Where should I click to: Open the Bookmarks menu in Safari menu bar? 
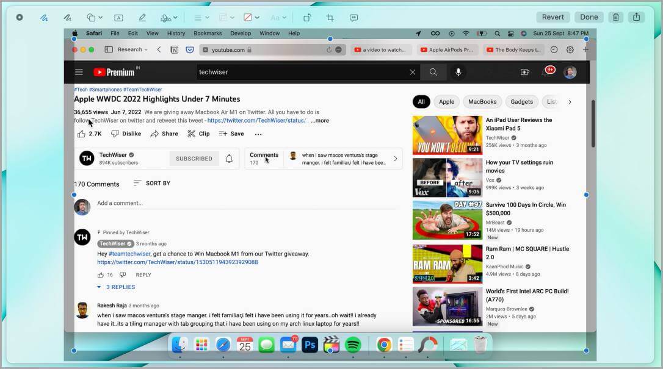(x=208, y=34)
